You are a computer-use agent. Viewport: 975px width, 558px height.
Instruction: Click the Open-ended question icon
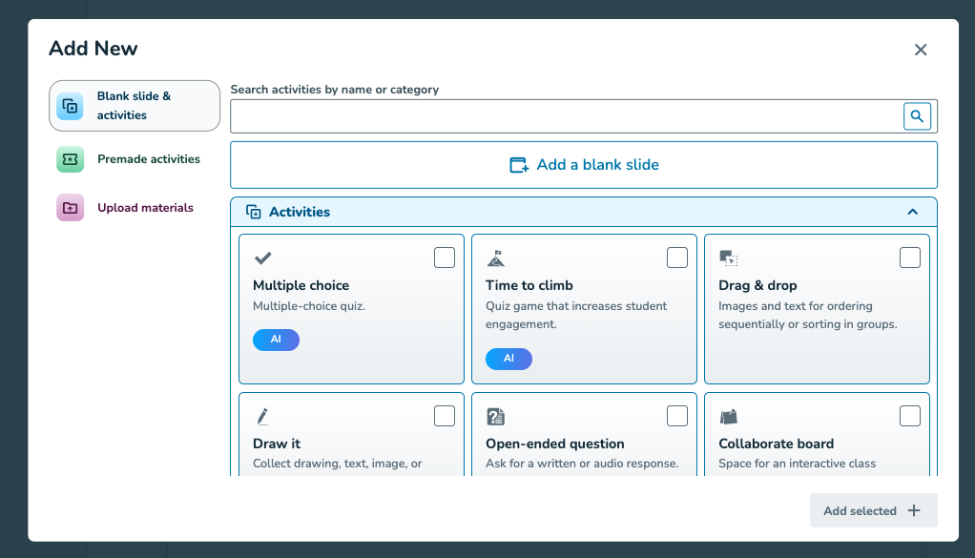click(x=495, y=416)
